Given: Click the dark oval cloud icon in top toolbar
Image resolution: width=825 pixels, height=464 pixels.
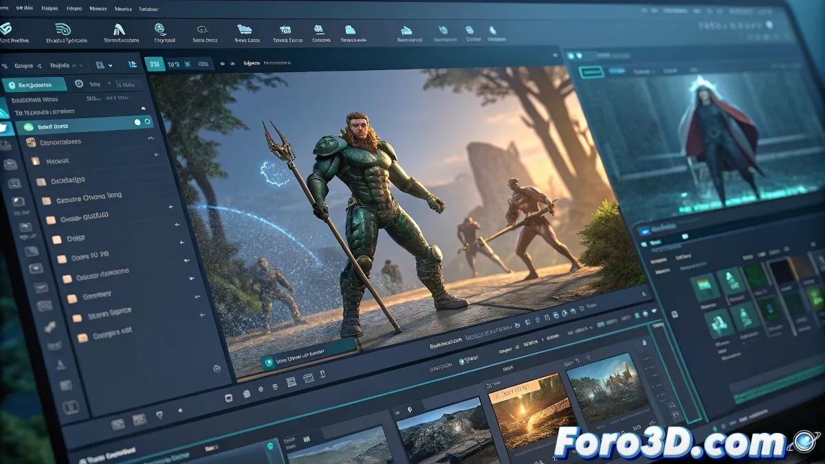Looking at the screenshot, I should pos(202,30).
